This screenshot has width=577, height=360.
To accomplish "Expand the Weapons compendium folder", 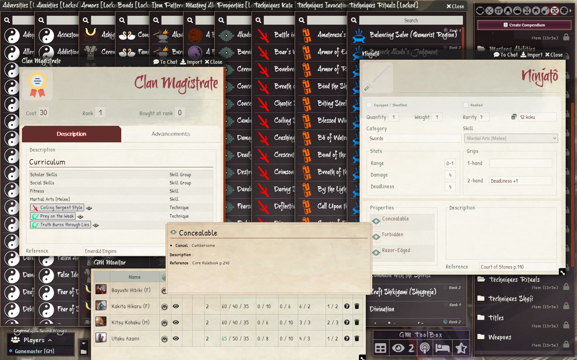I will [x=500, y=337].
